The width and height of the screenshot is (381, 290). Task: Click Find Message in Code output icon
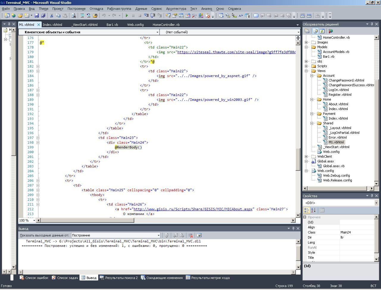(x=167, y=235)
